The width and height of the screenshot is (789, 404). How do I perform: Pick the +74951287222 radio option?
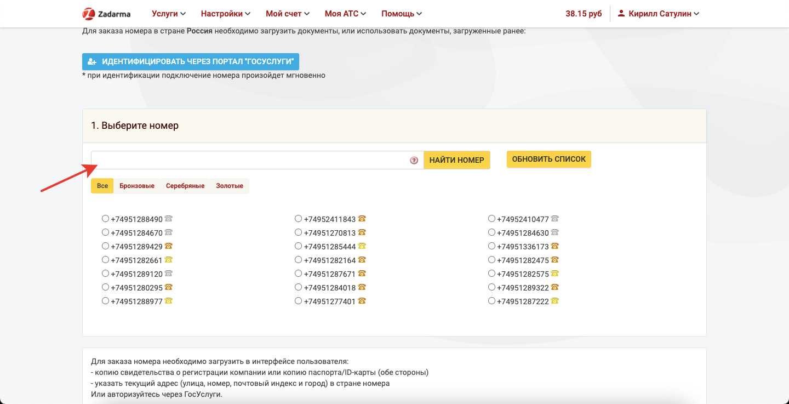(491, 301)
